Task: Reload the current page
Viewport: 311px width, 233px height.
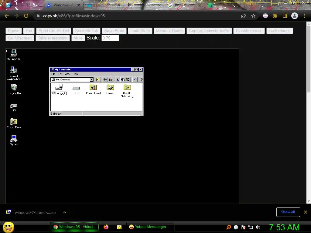Action: pyautogui.click(x=26, y=16)
